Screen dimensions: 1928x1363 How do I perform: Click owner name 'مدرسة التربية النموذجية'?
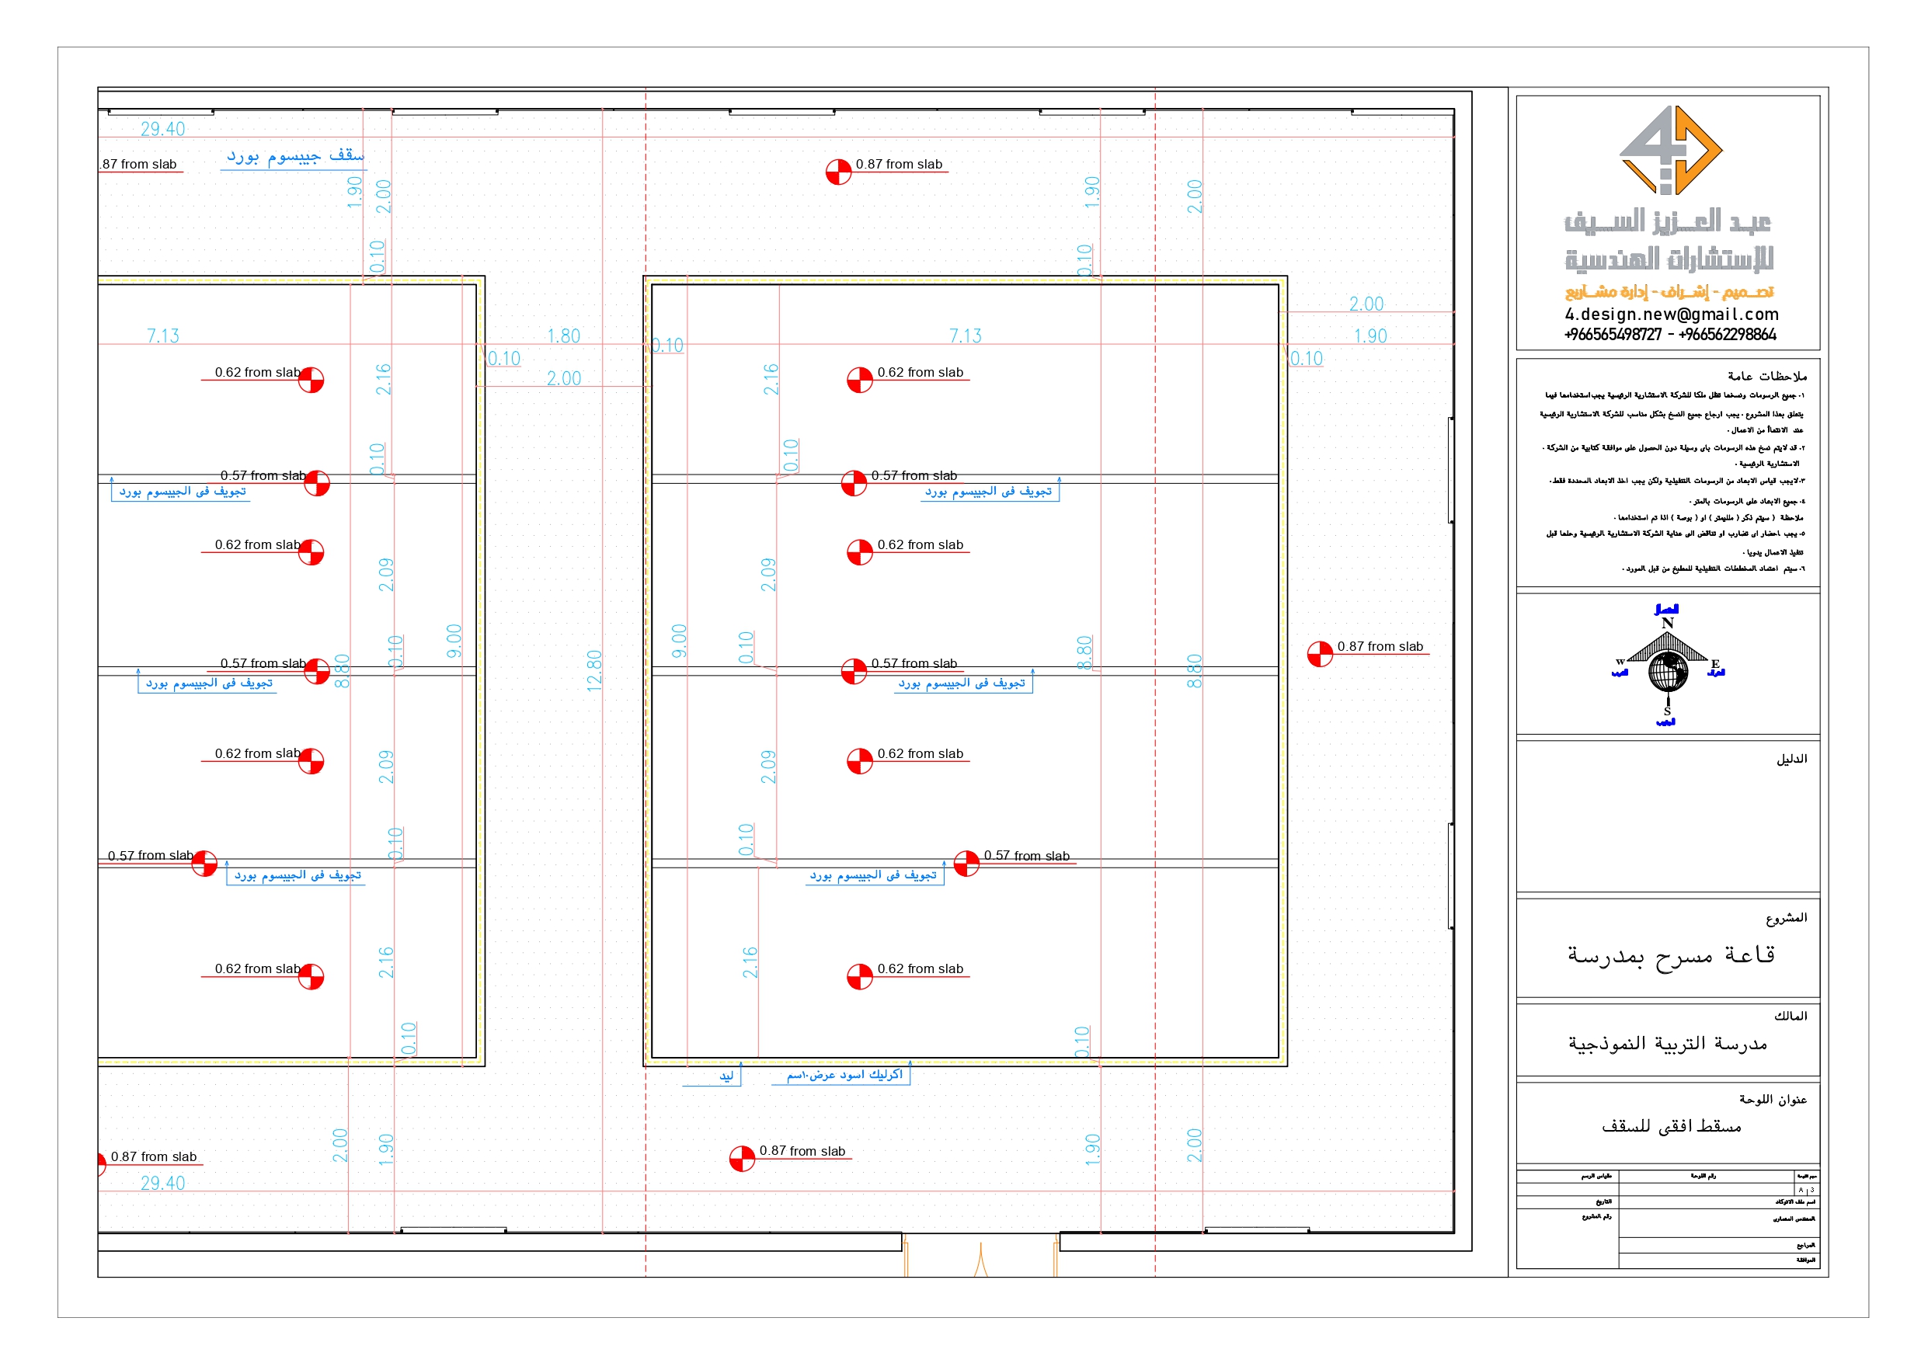[1668, 1043]
